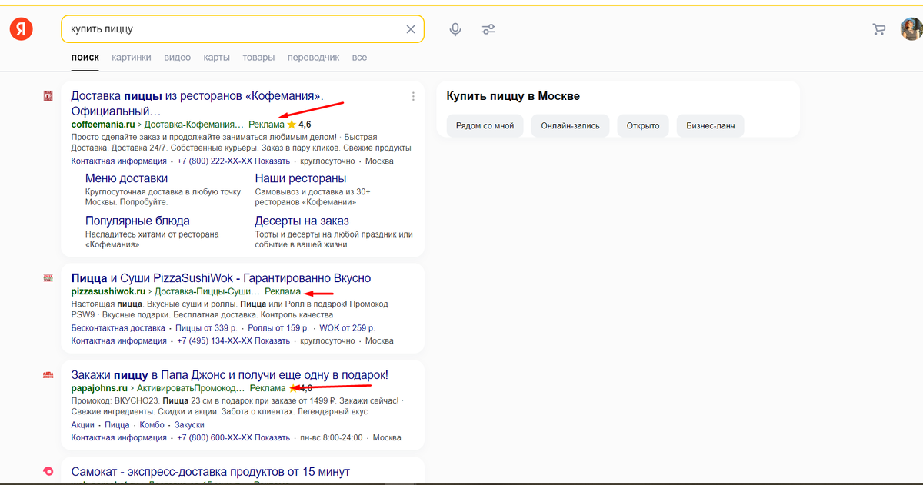The height and width of the screenshot is (485, 923).
Task: Open the Coffeemania favicon
Action: coord(48,96)
